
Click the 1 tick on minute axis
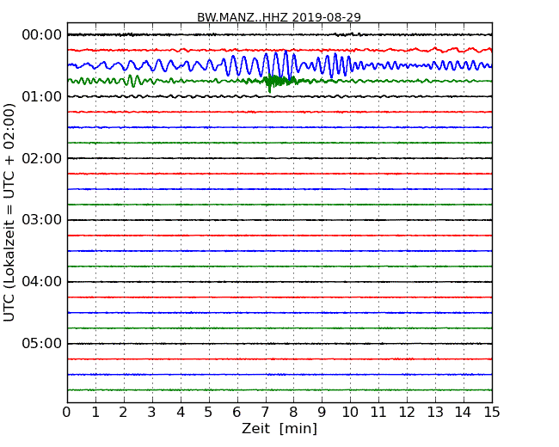pos(95,413)
